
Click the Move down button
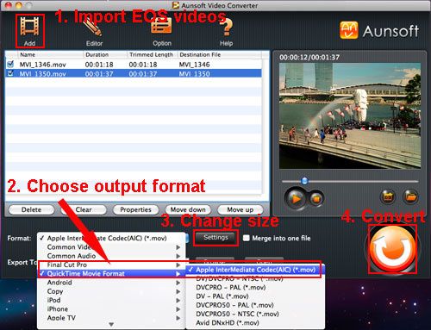coord(188,210)
